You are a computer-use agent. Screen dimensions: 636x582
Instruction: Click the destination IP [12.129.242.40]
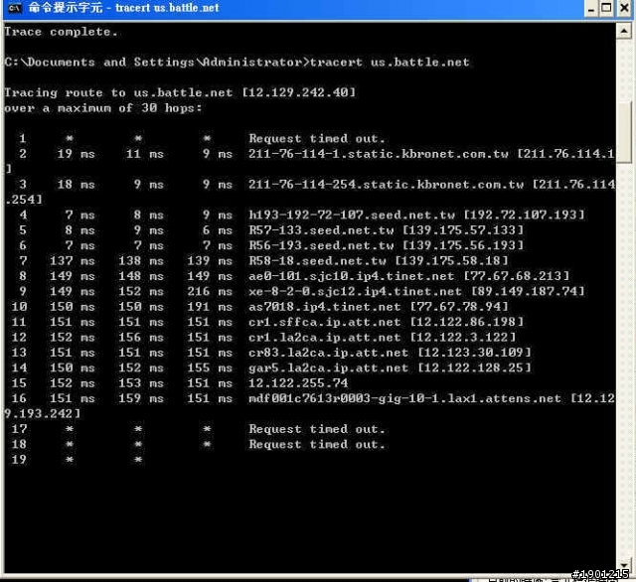299,92
